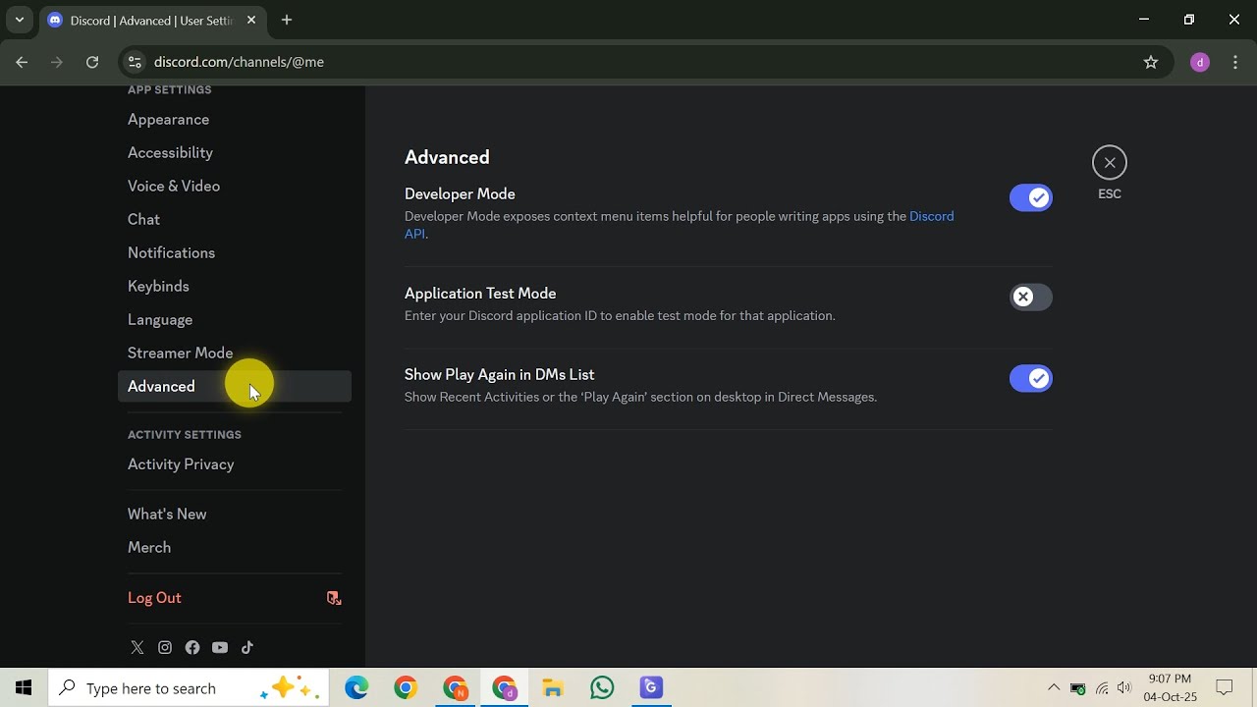Screen dimensions: 1257x707
Task: Click the "ACTIVITY SETTINGS" sidebar header
Action: click(x=185, y=435)
